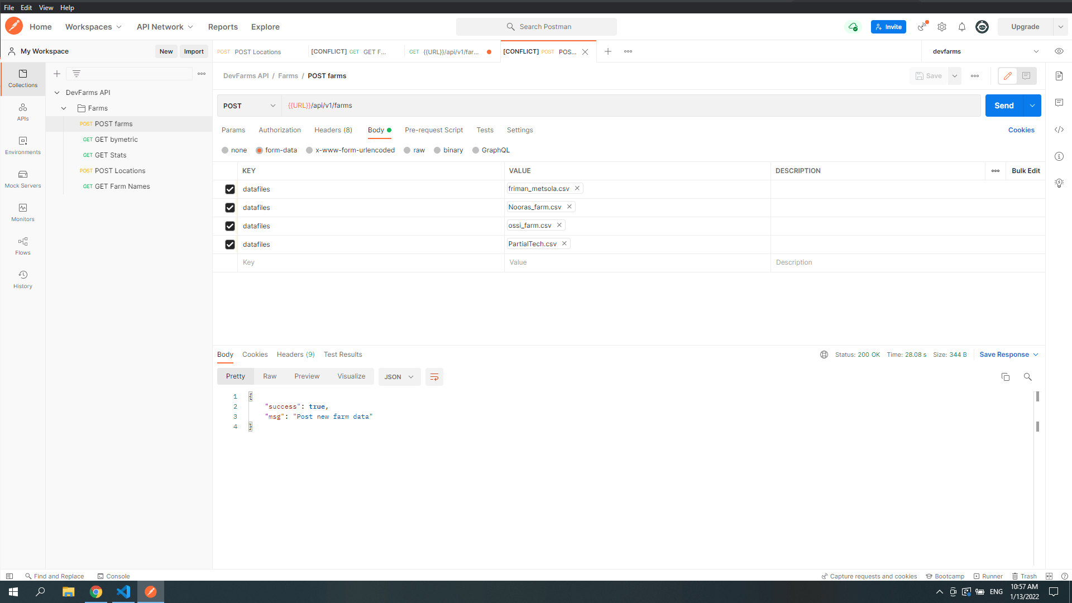Open the View menu
Screen dimensions: 1072x603
46,7
